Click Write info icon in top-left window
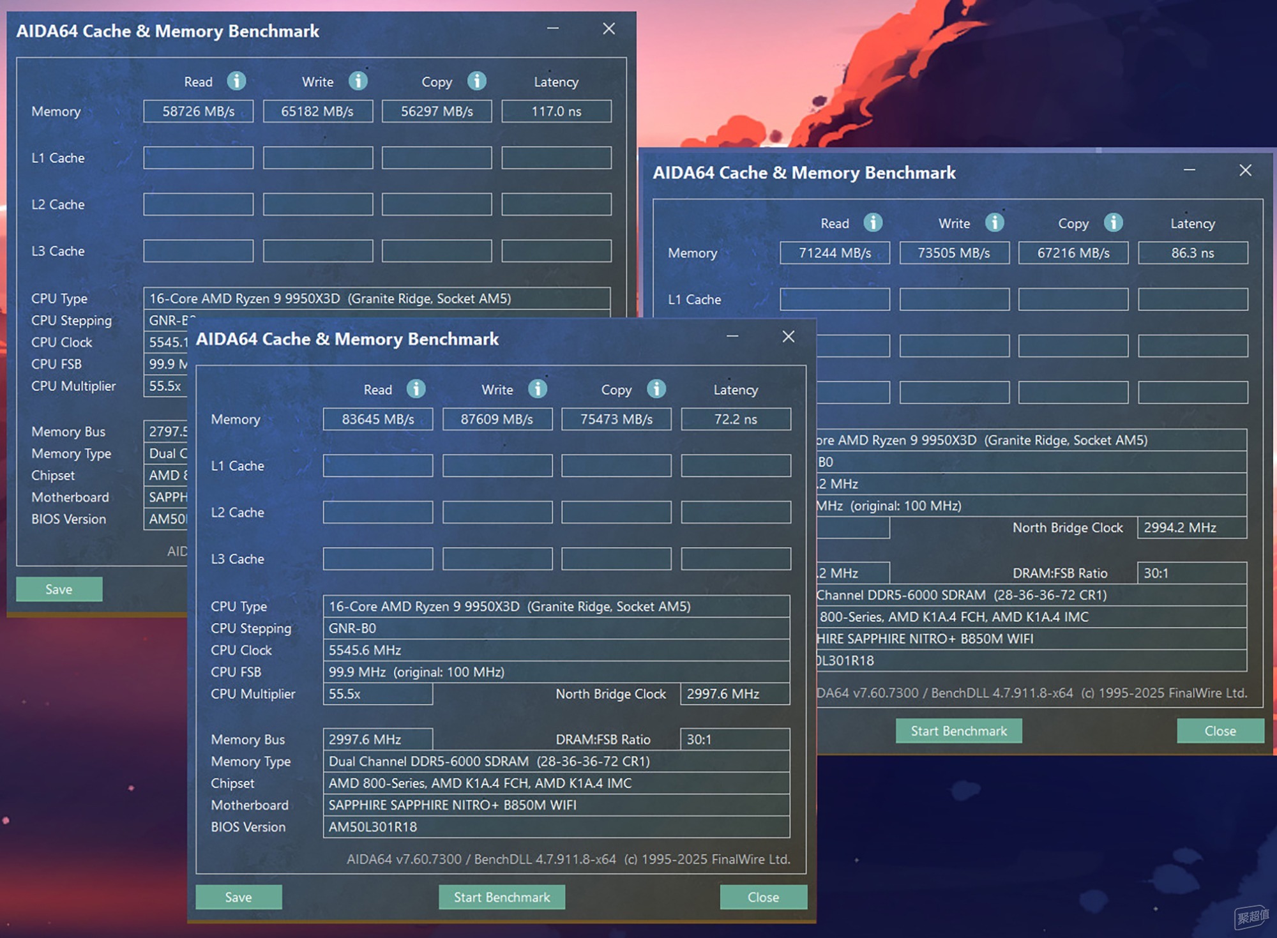The height and width of the screenshot is (938, 1277). click(358, 81)
